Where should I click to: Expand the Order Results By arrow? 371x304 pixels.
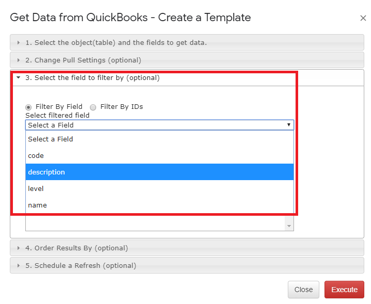tap(19, 248)
